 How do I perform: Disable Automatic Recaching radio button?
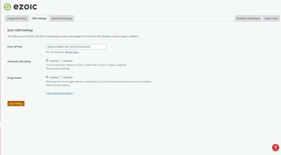(x=60, y=61)
